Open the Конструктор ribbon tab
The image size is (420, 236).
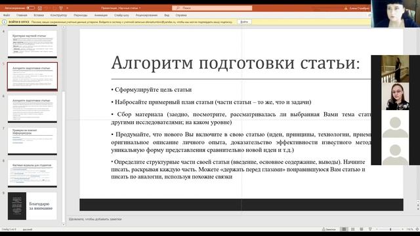click(58, 15)
